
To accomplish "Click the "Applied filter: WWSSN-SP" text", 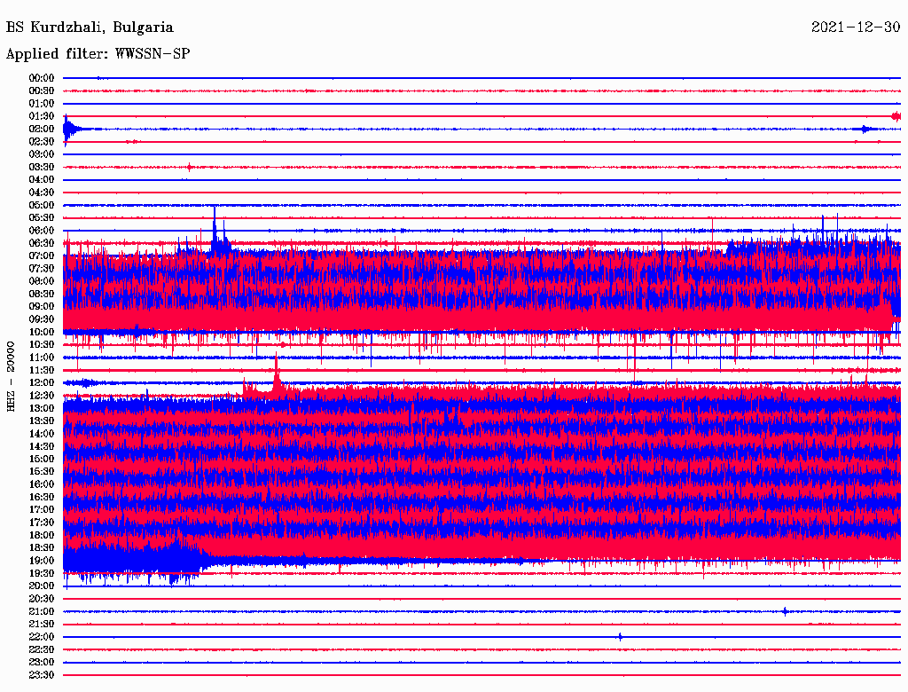I will click(x=98, y=54).
